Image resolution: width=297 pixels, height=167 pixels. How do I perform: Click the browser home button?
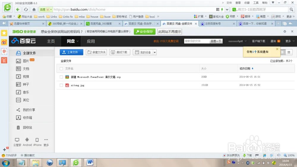coord(34,10)
